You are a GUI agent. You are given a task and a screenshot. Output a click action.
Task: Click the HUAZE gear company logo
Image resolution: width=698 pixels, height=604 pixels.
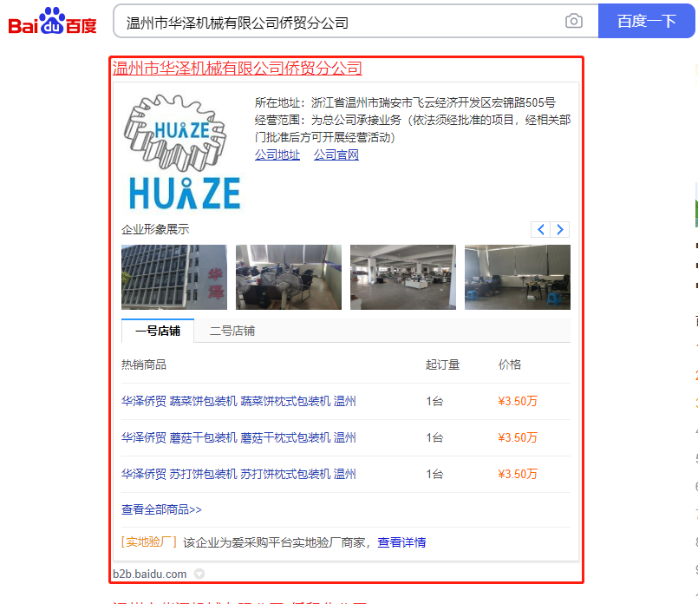tap(181, 153)
